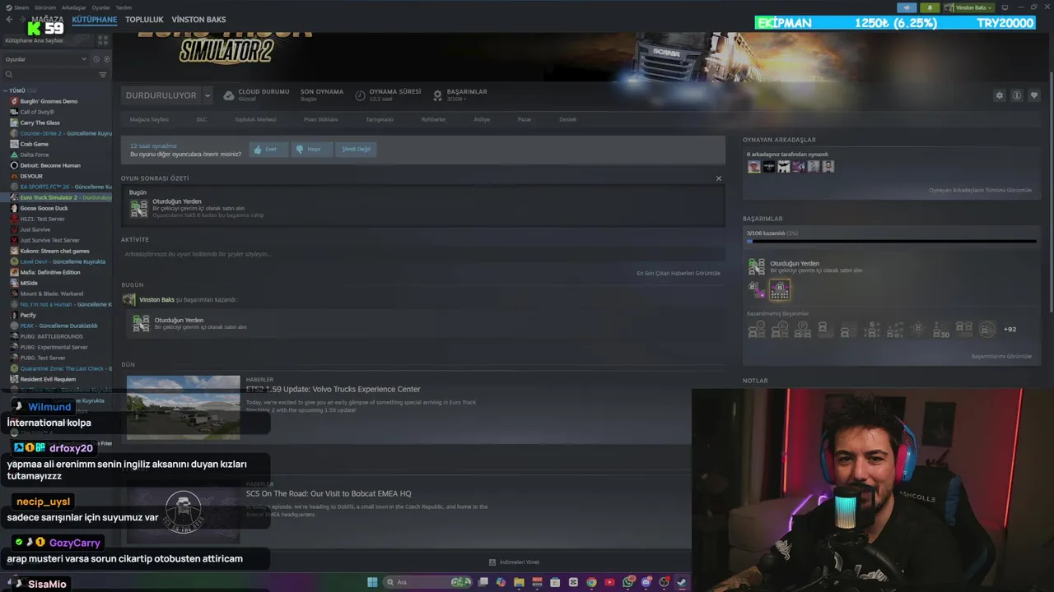Click Başarımlarını Görüntüle link
The width and height of the screenshot is (1054, 592).
tap(1001, 356)
